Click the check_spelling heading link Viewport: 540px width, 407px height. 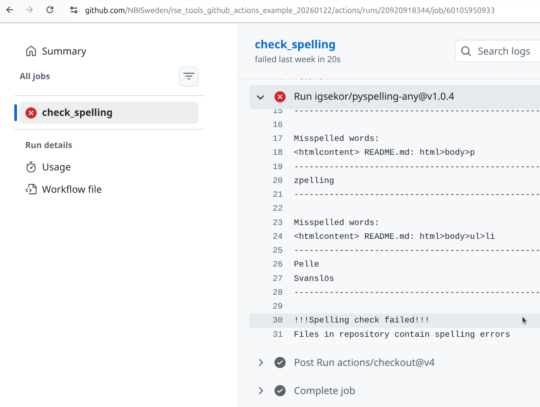[x=295, y=45]
